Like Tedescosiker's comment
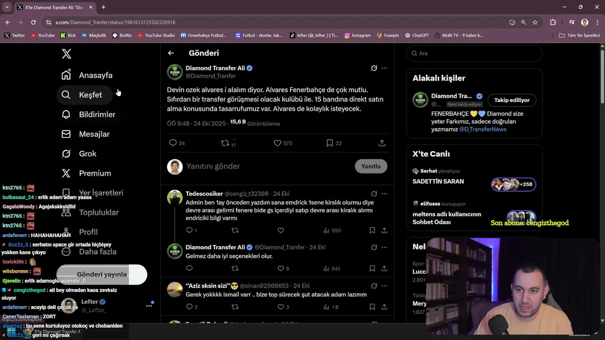 point(281,230)
